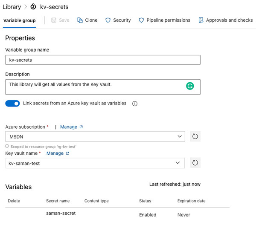Image resolution: width=256 pixels, height=225 pixels.
Task: Click the info icon beside link secrets
Action: click(x=135, y=104)
